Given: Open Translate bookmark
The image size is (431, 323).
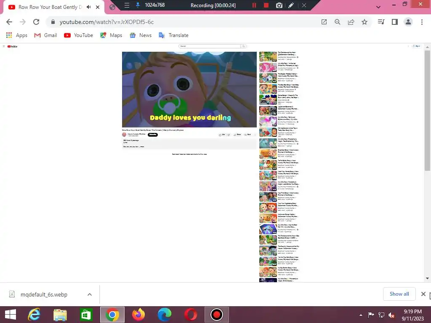Looking at the screenshot, I should point(174,35).
